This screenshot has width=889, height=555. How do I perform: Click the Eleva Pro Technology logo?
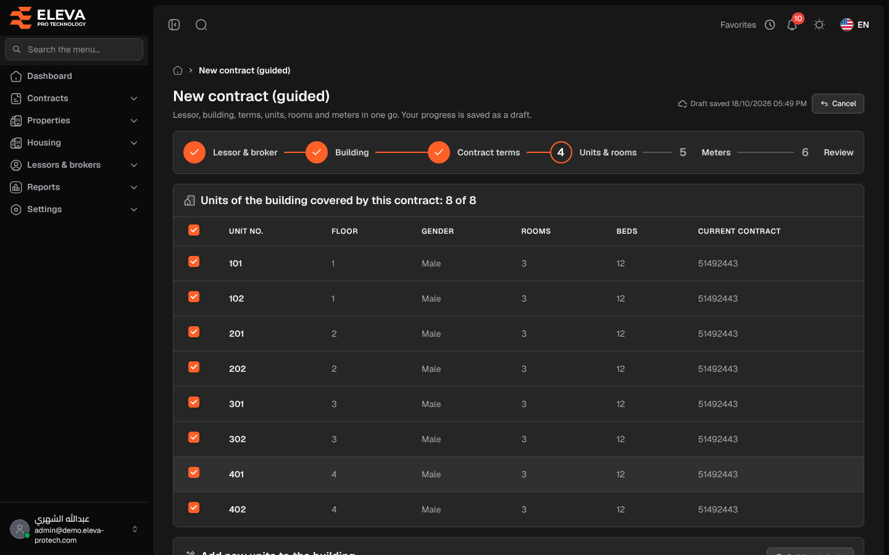(x=48, y=18)
